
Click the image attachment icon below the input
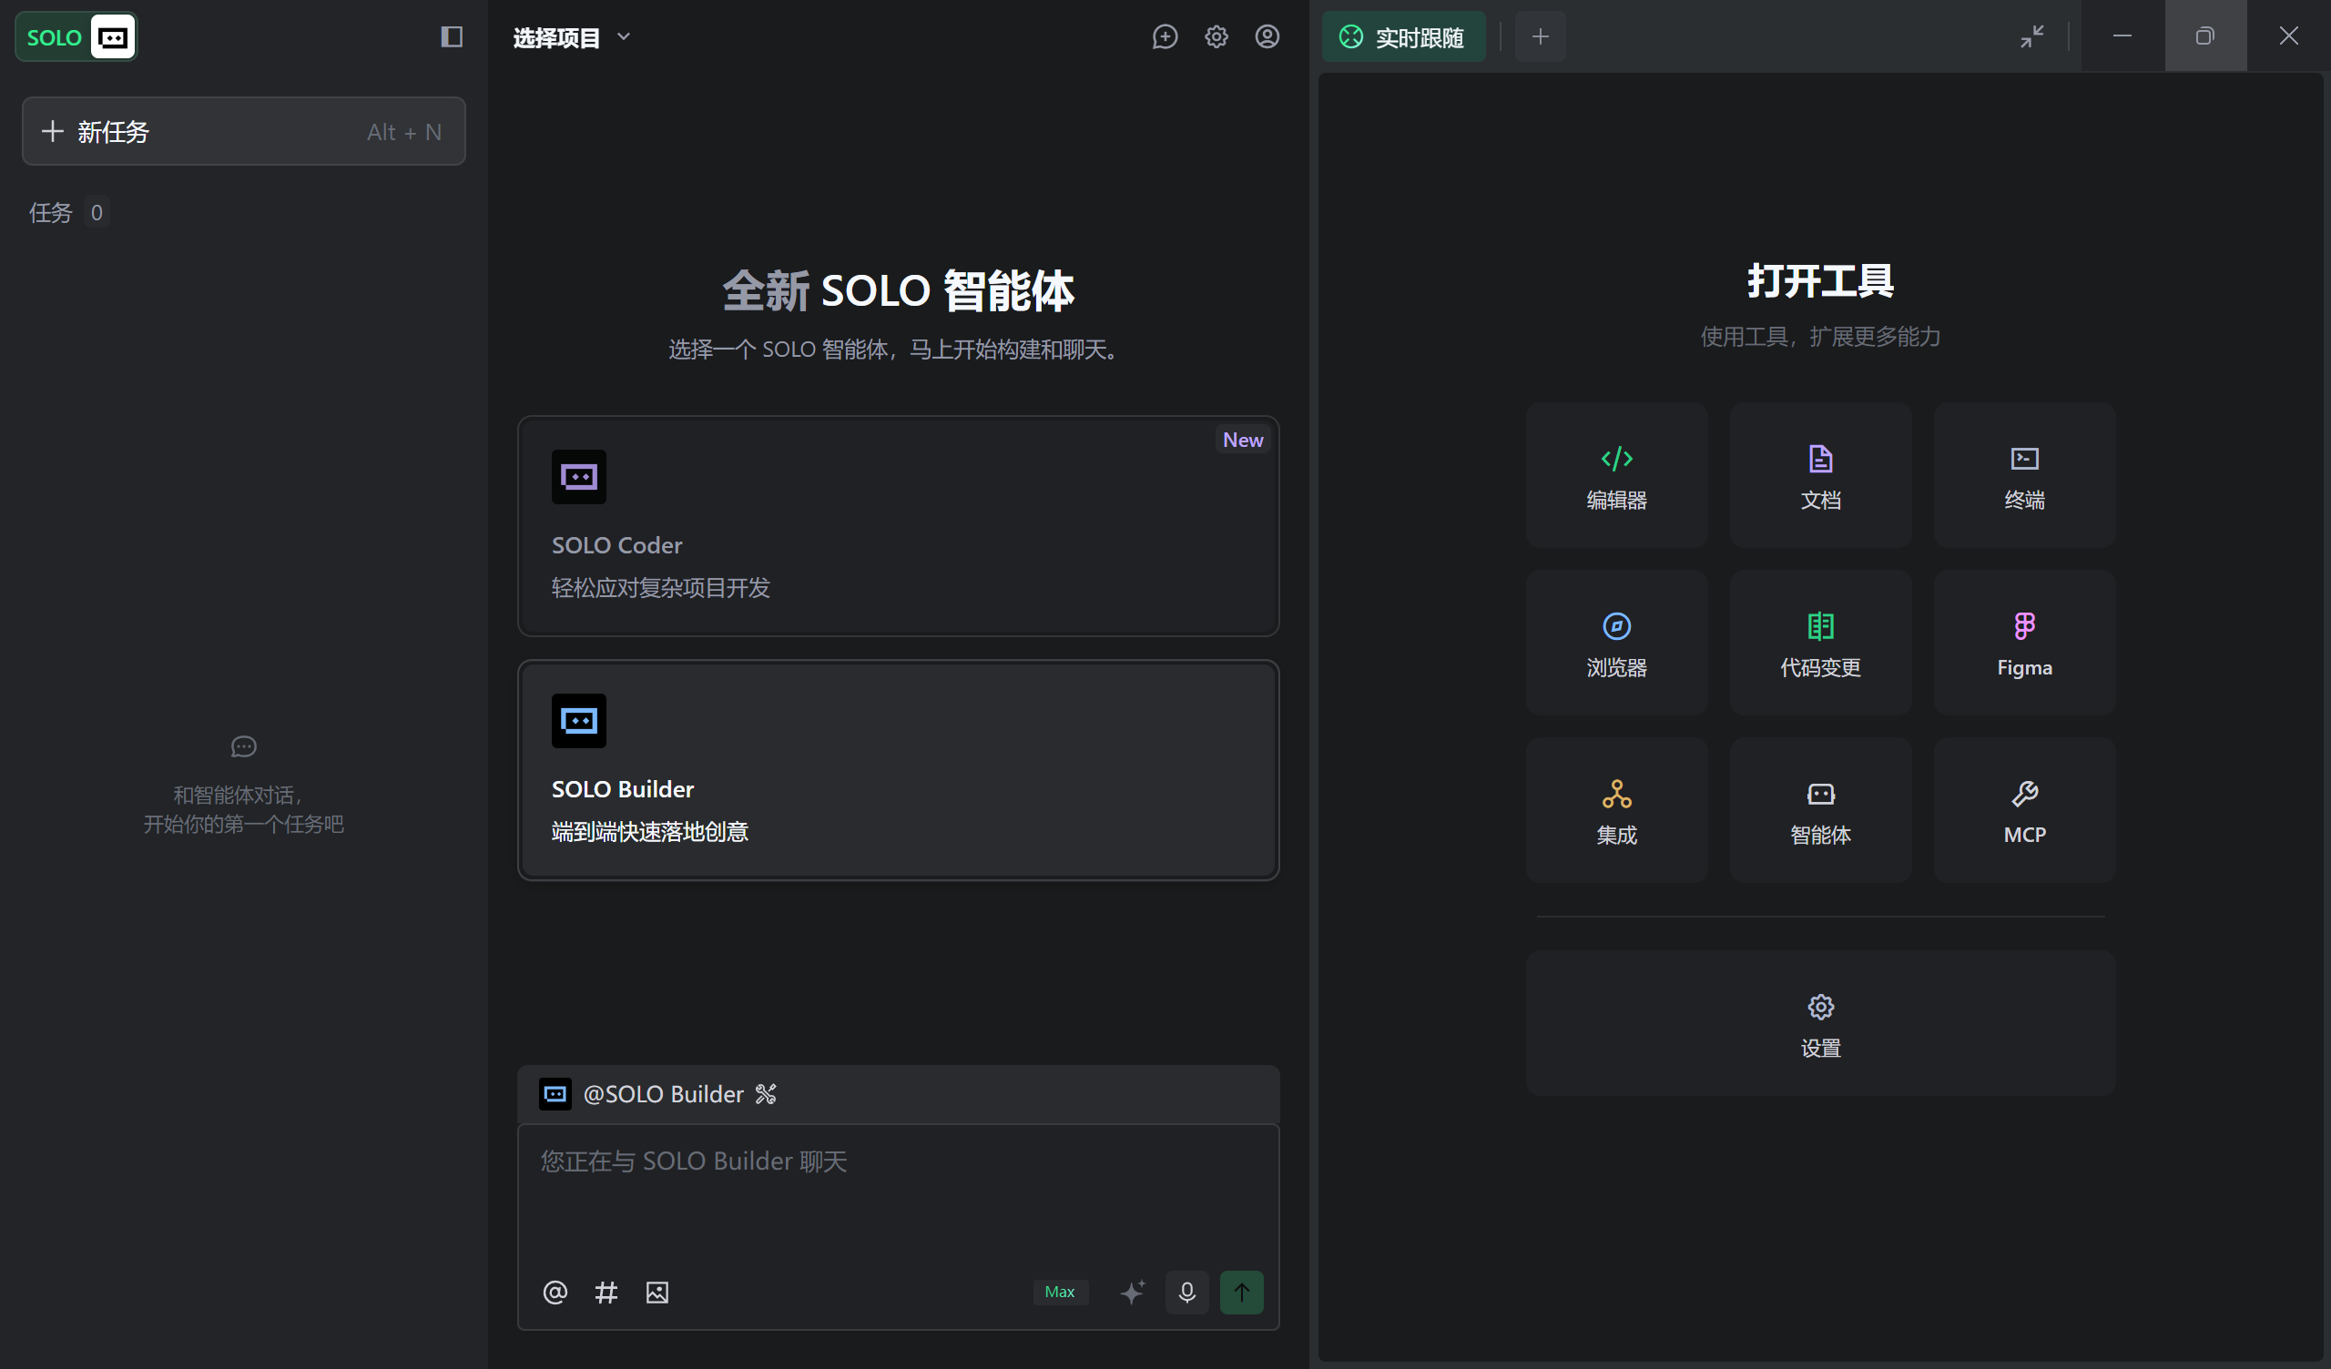pyautogui.click(x=657, y=1293)
